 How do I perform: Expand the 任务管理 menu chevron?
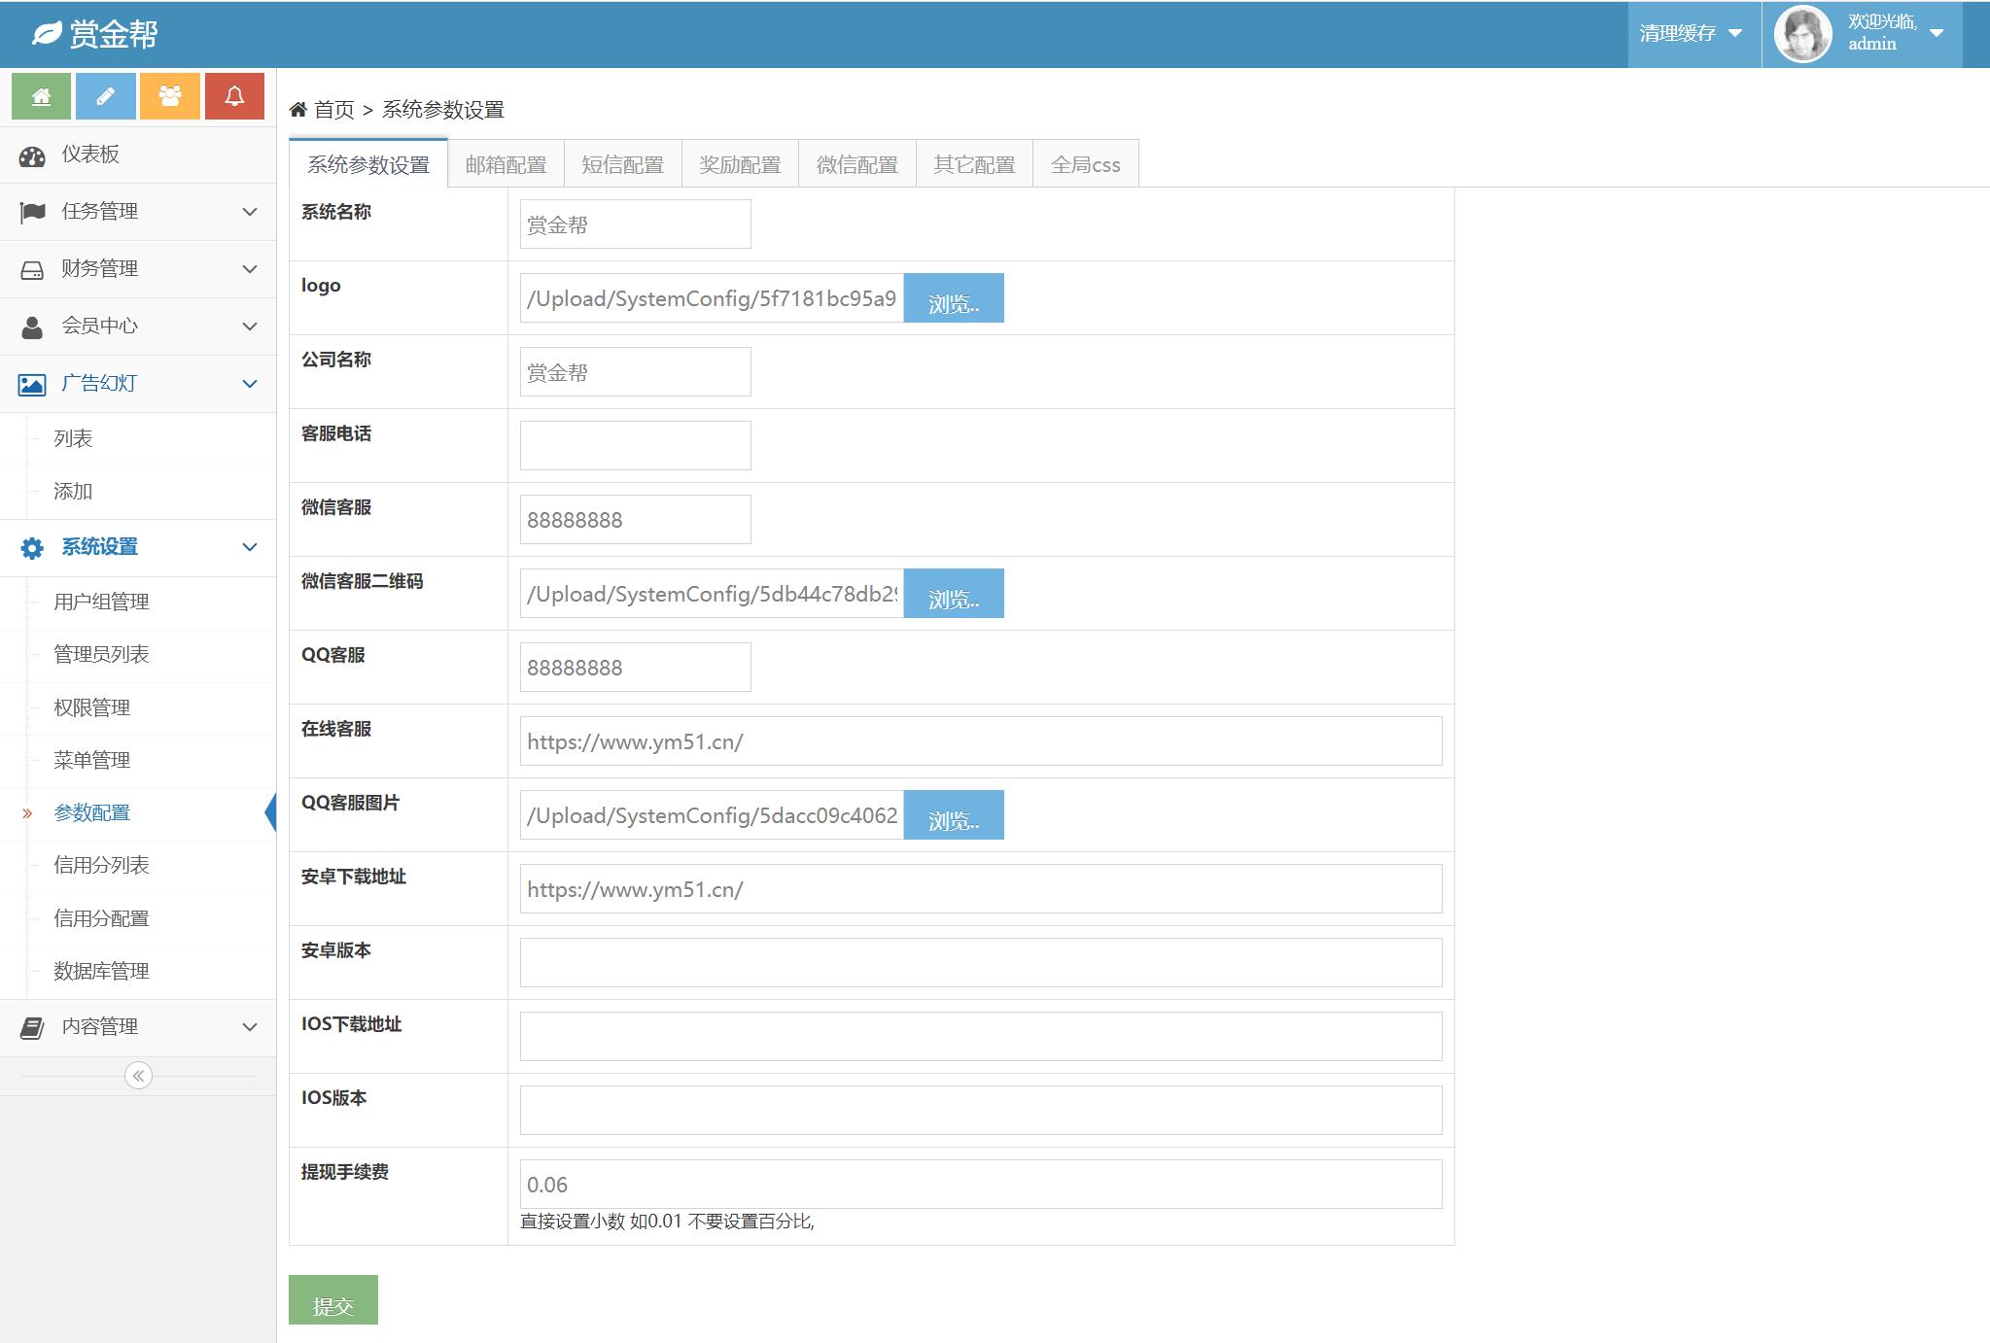pyautogui.click(x=250, y=212)
